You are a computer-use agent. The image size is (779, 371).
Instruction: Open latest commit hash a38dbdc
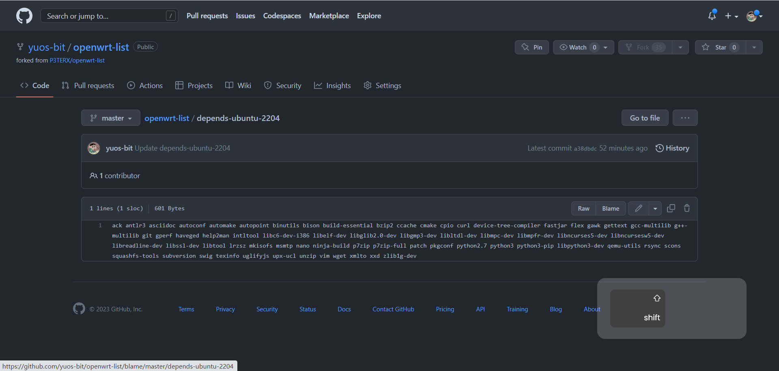point(585,149)
